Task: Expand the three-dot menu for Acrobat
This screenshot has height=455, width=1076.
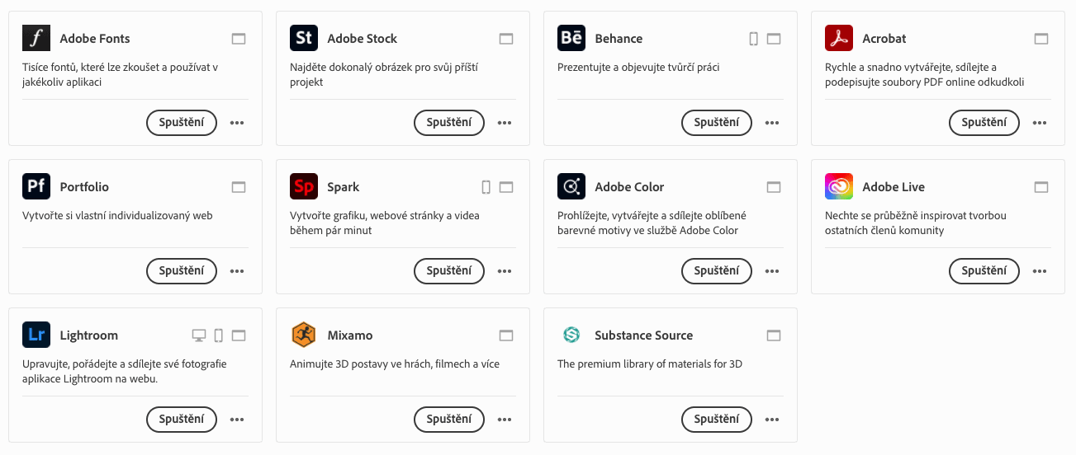Action: coord(1040,123)
